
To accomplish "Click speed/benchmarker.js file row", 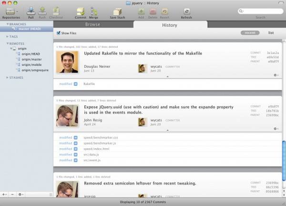I will pos(168,143).
